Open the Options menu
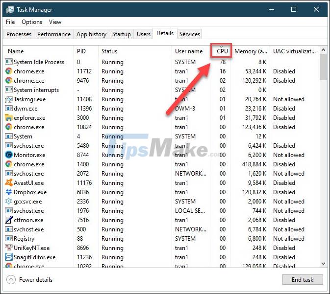Image resolution: width=330 pixels, height=294 pixels. (x=32, y=22)
